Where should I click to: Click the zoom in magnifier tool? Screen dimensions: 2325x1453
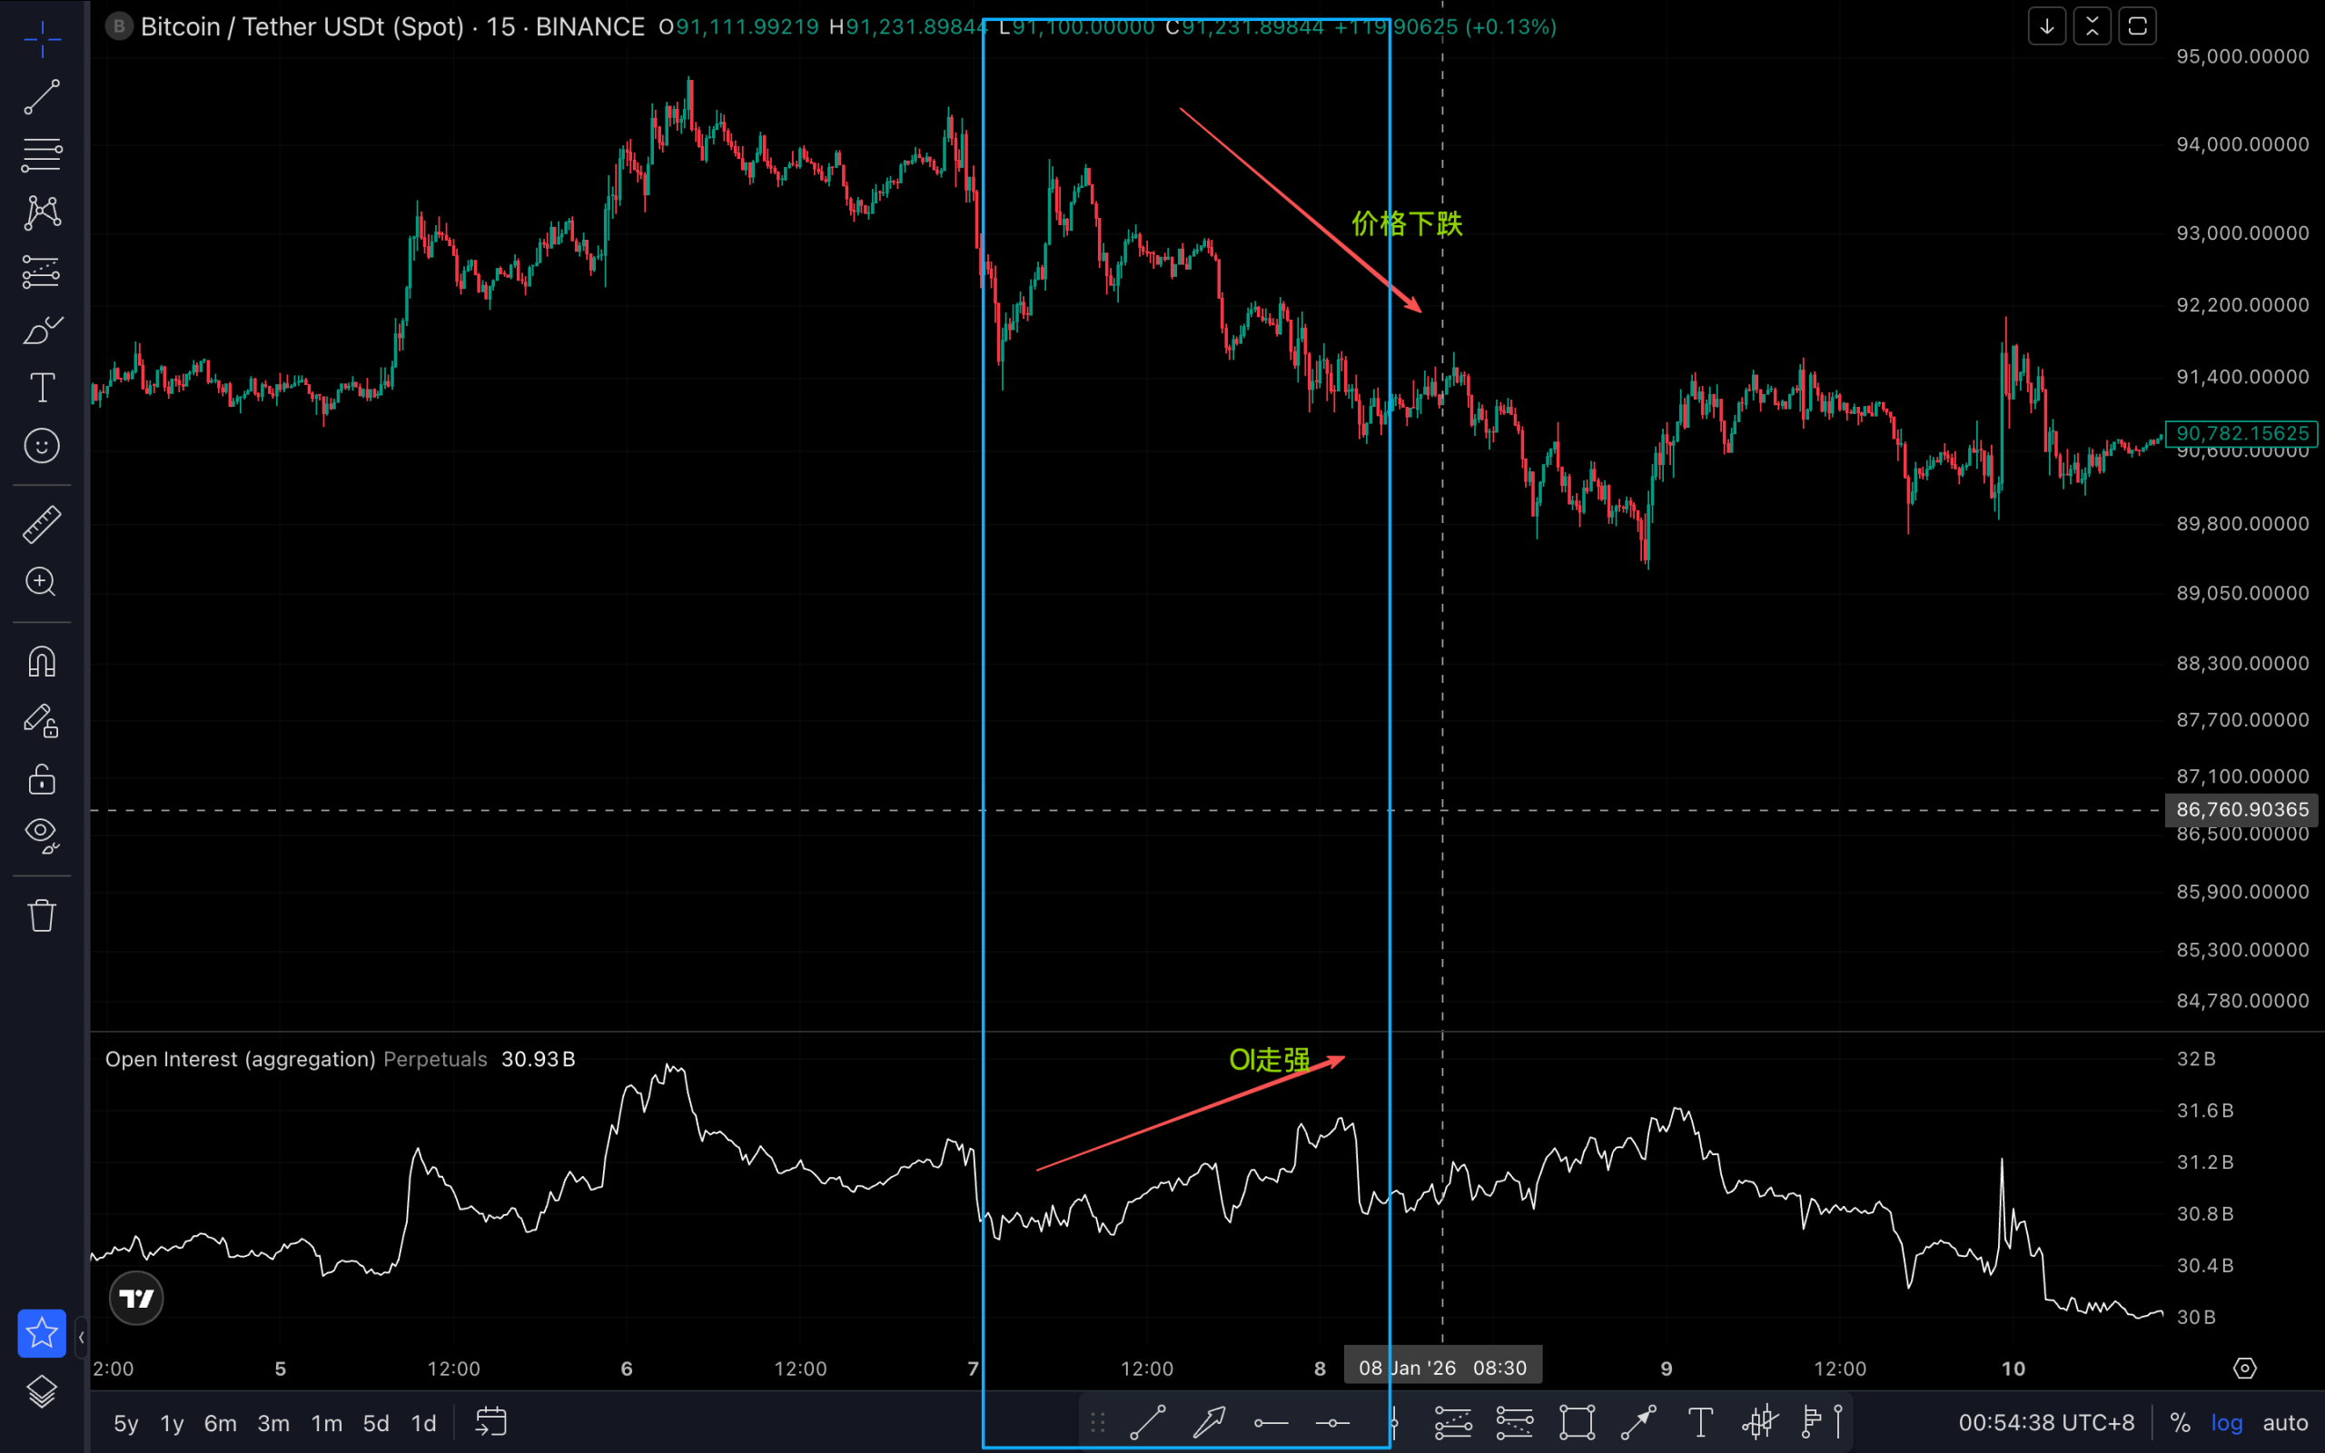[41, 582]
